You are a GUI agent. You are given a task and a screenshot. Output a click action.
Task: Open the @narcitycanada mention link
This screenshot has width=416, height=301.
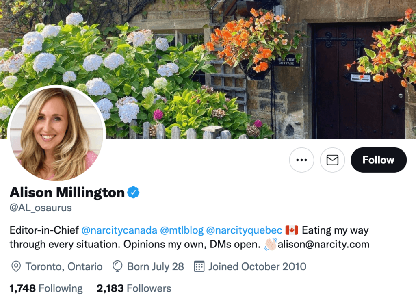[x=119, y=230]
